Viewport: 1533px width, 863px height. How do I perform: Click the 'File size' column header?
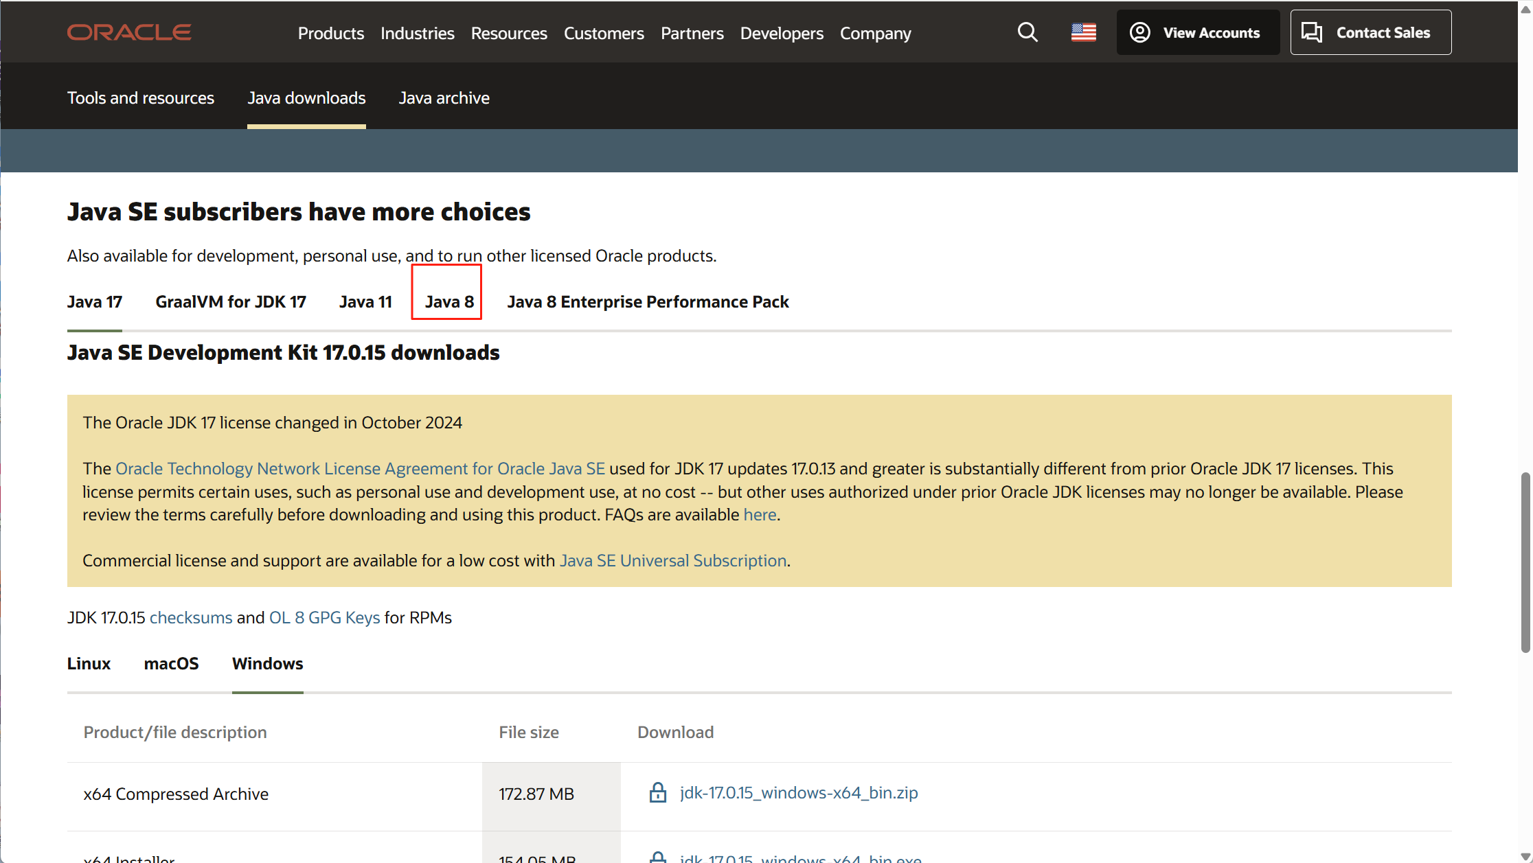[529, 732]
